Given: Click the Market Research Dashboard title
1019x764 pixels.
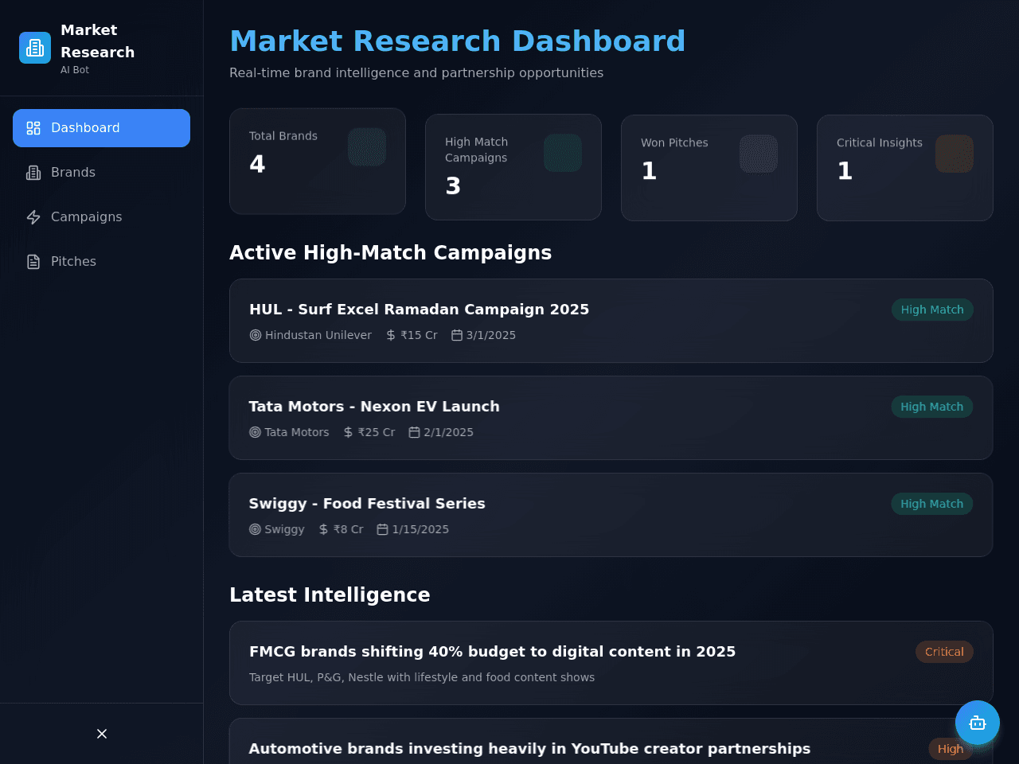Looking at the screenshot, I should (x=458, y=41).
